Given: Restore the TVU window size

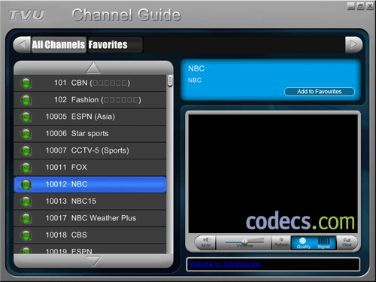Looking at the screenshot, I should (x=360, y=6).
